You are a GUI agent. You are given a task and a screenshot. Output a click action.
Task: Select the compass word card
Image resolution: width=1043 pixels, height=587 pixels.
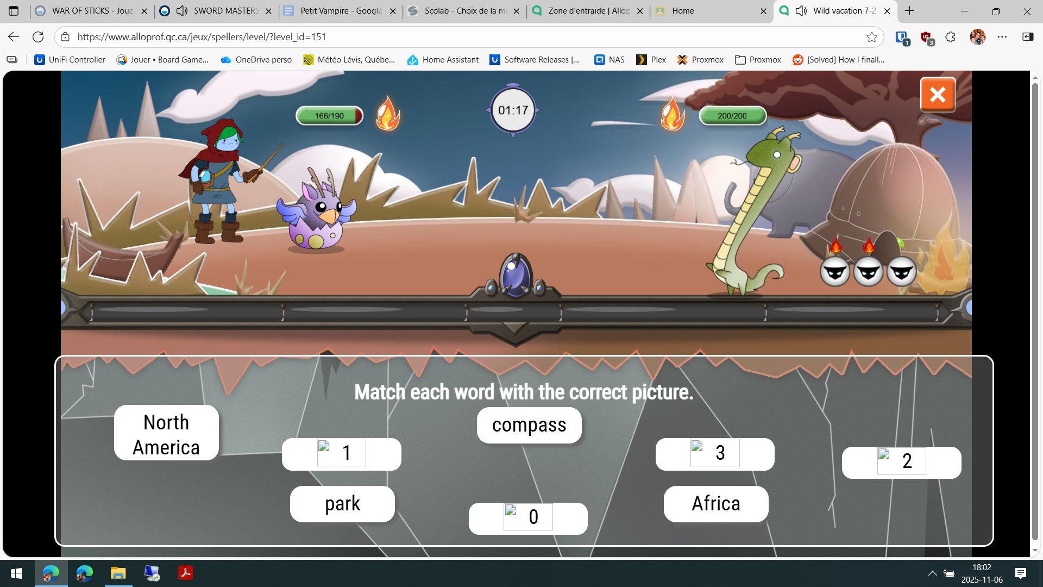click(x=529, y=425)
